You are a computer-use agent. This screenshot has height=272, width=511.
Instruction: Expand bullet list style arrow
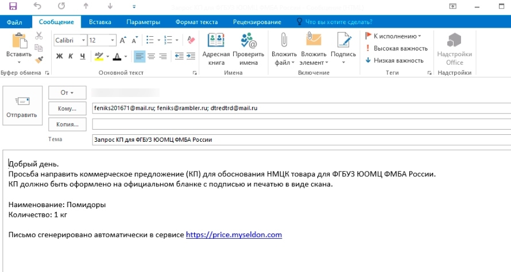click(158, 40)
